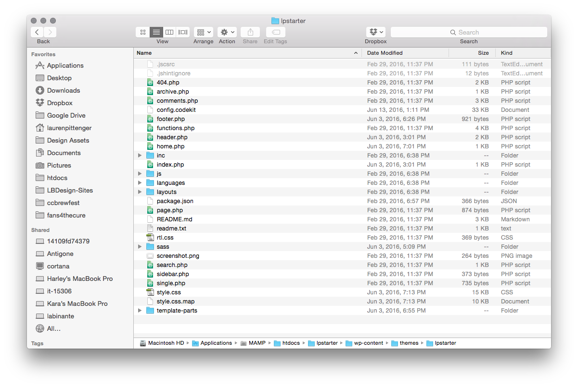Image resolution: width=578 pixels, height=387 pixels.
Task: Select the config.codekit file
Action: tap(342, 110)
